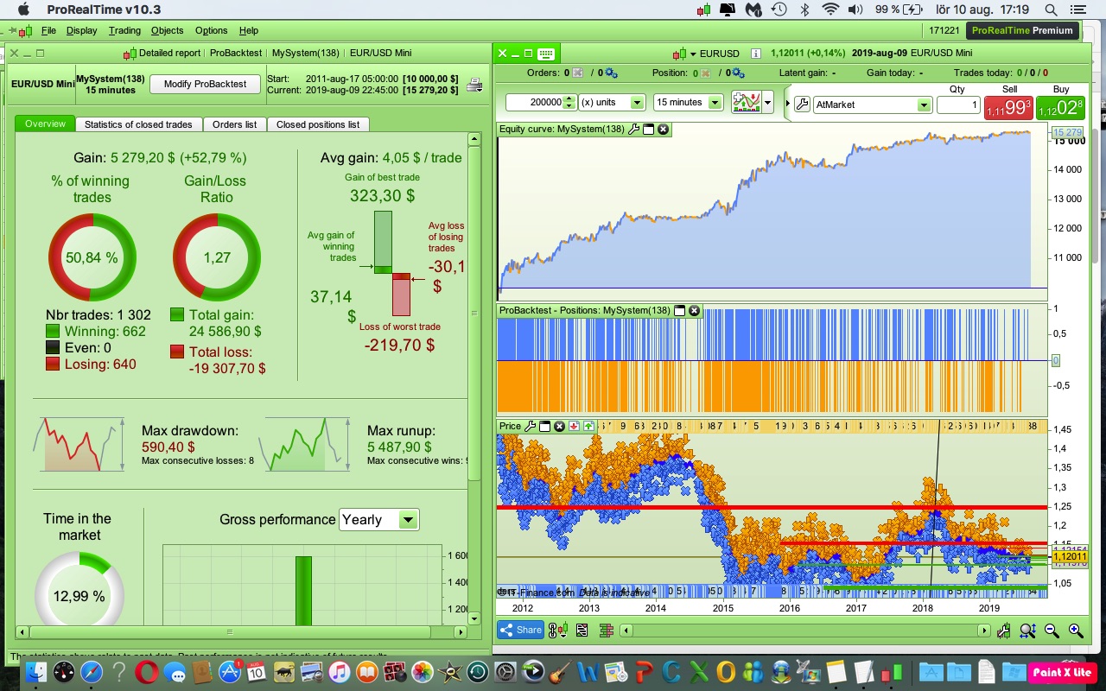The width and height of the screenshot is (1106, 691).
Task: Close position using the Position X icon
Action: [x=706, y=73]
